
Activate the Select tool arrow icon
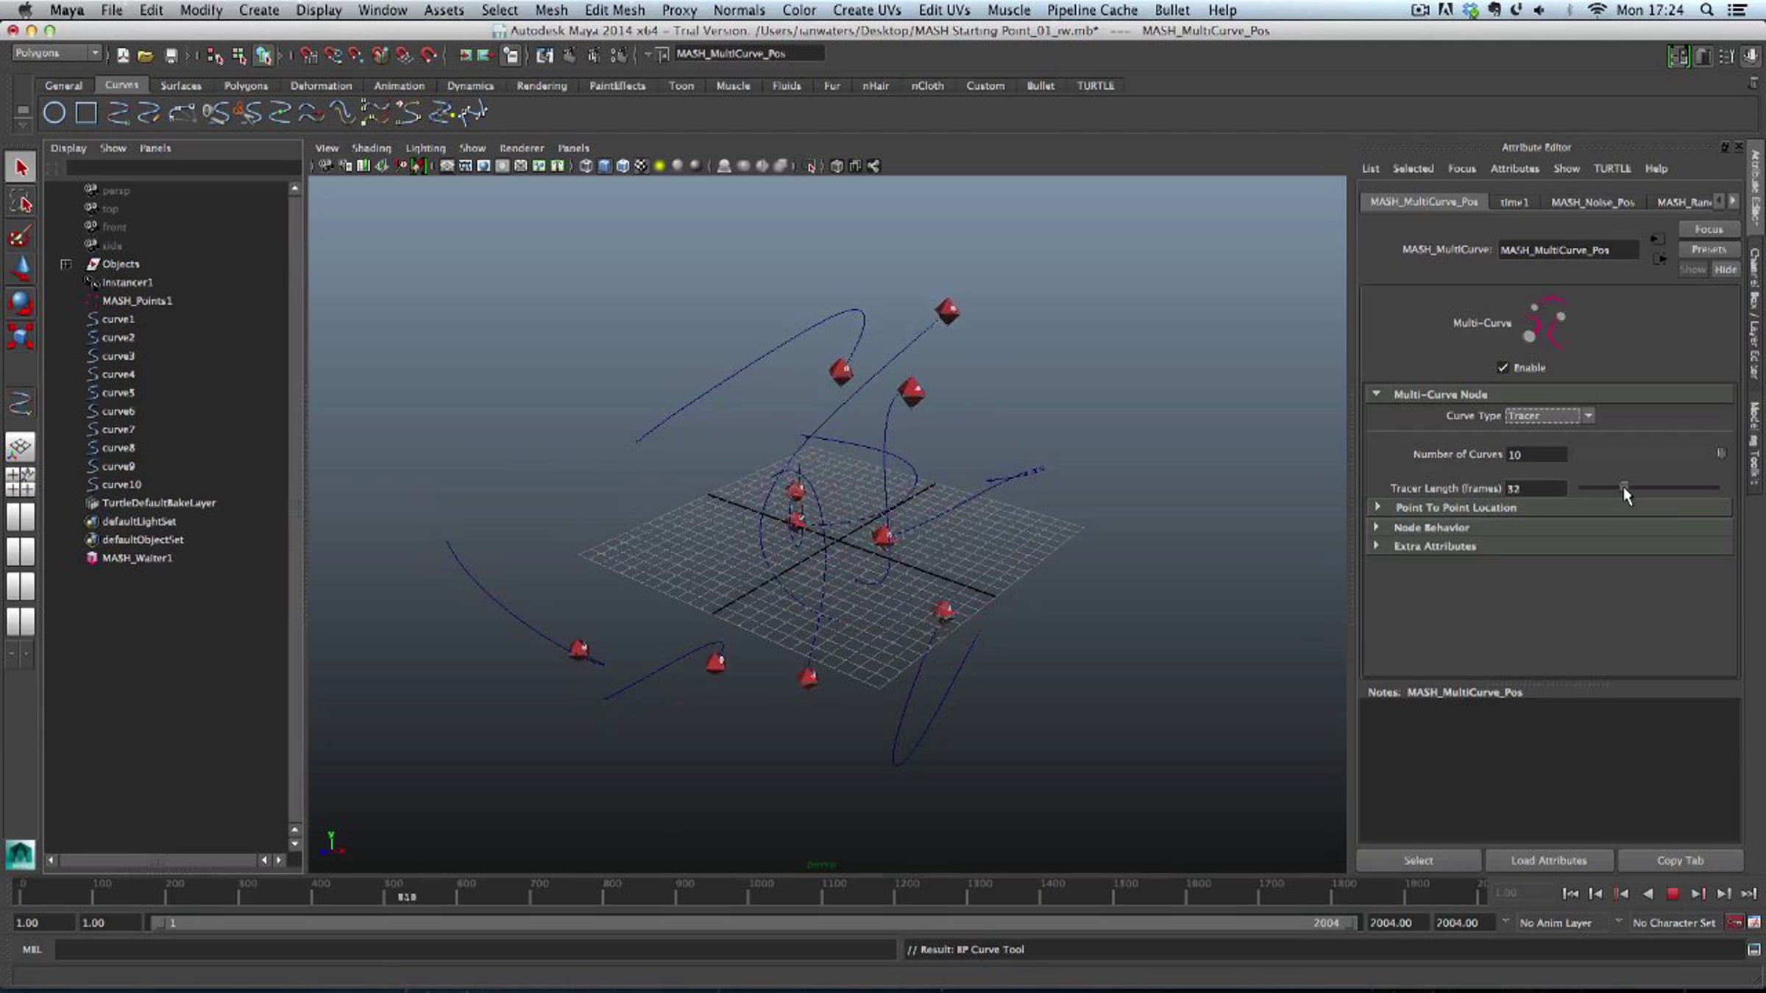(x=21, y=168)
